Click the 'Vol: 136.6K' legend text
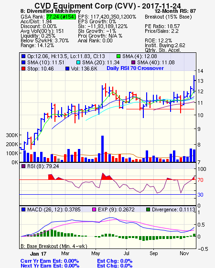Image resolution: width=215 pixels, height=268 pixels. tap(84, 69)
